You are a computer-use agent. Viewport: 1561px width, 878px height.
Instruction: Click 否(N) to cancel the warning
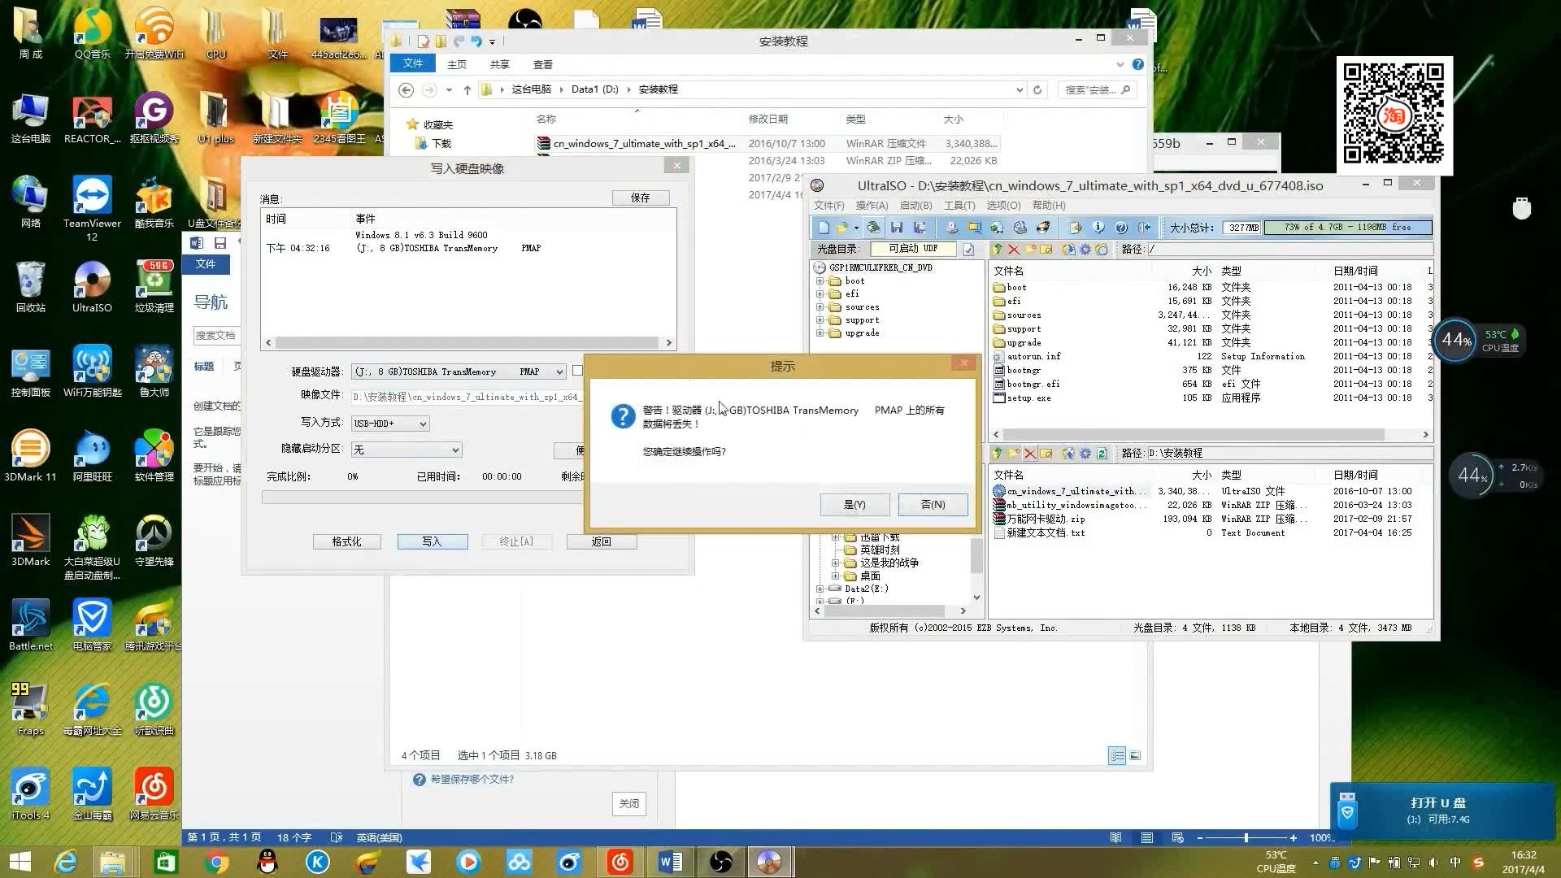coord(933,505)
